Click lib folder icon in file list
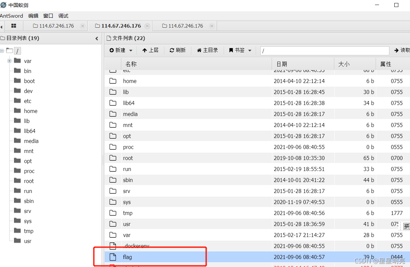Image resolution: width=410 pixels, height=267 pixels. (113, 92)
